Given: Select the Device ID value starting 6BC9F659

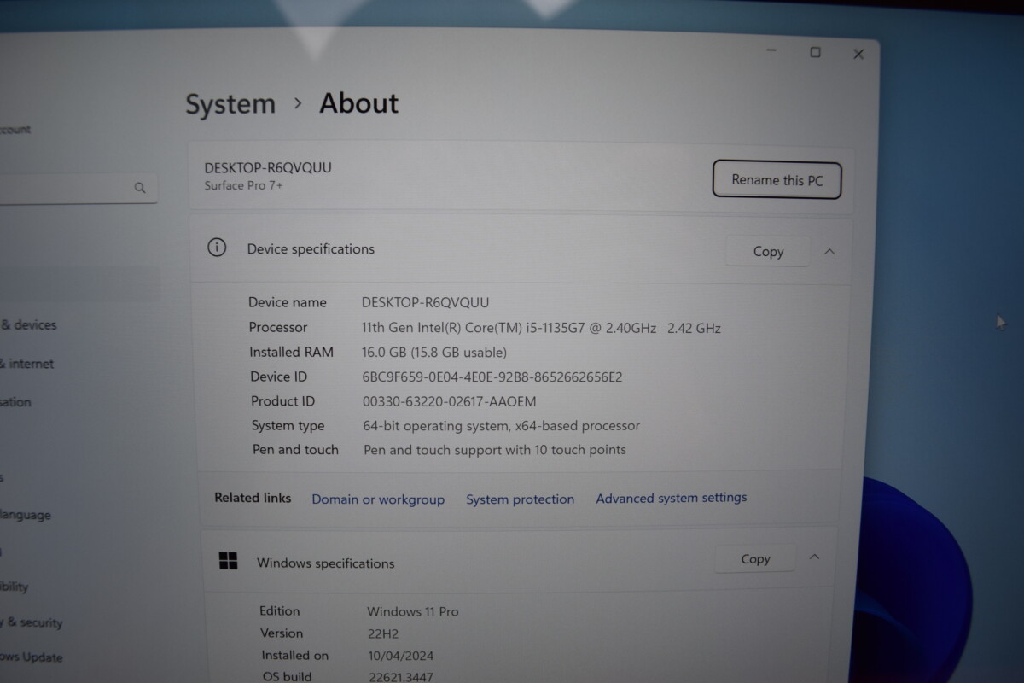Looking at the screenshot, I should tap(492, 377).
